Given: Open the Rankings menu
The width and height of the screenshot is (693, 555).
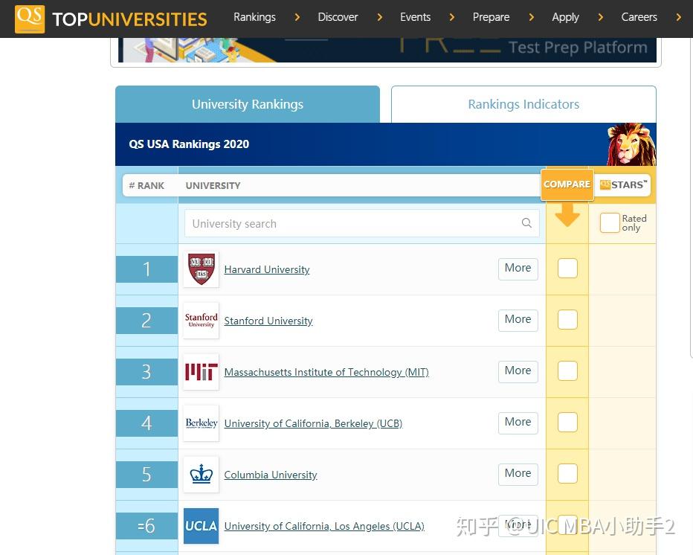Looking at the screenshot, I should 254,17.
